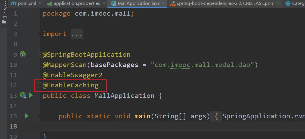This screenshot has height=139, width=305.
Task: Click line number 10 in the gutter
Action: [x=13, y=65]
